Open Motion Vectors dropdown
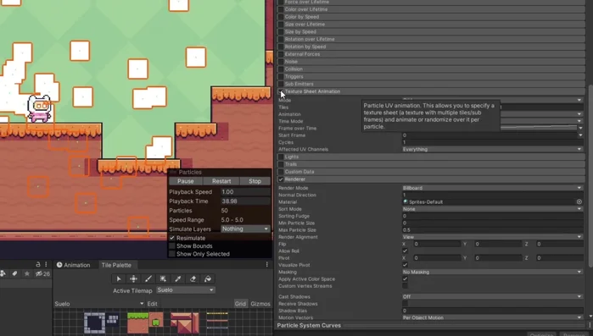This screenshot has height=336, width=593. pos(492,317)
